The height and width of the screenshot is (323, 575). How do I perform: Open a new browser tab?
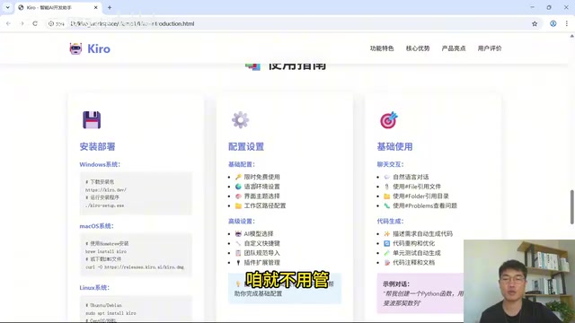(x=110, y=7)
